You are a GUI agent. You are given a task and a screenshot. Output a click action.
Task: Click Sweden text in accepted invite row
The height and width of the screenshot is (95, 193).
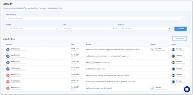179,68
